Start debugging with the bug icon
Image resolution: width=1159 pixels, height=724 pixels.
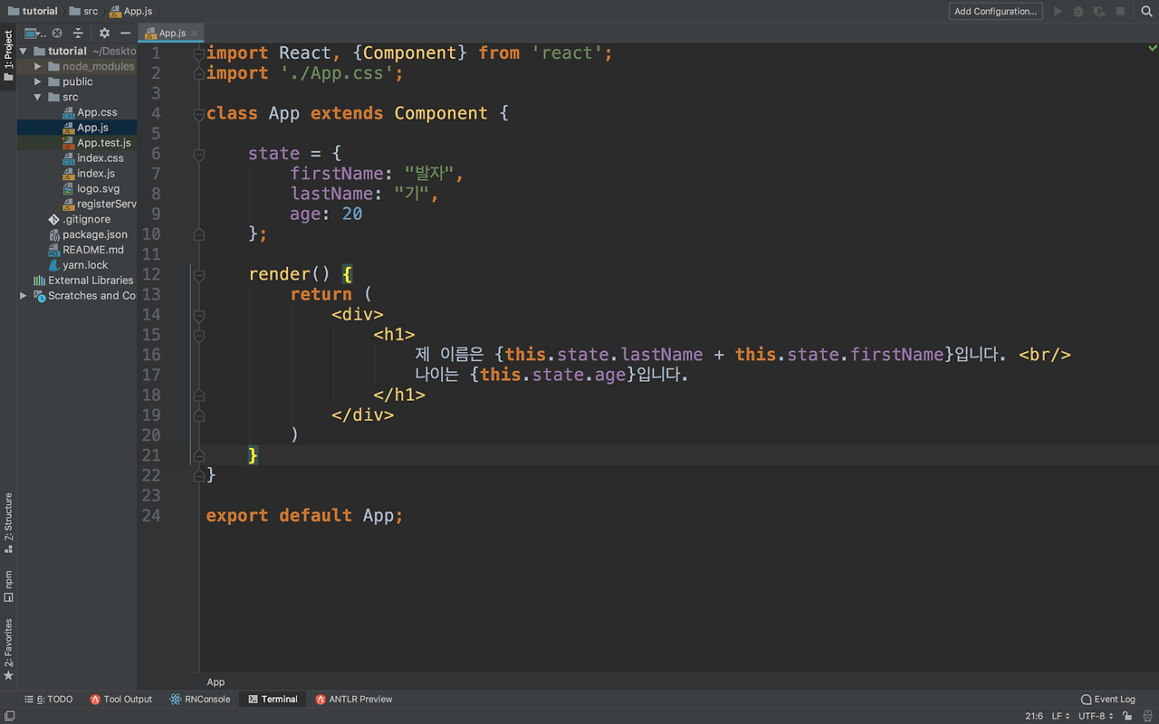[1078, 12]
